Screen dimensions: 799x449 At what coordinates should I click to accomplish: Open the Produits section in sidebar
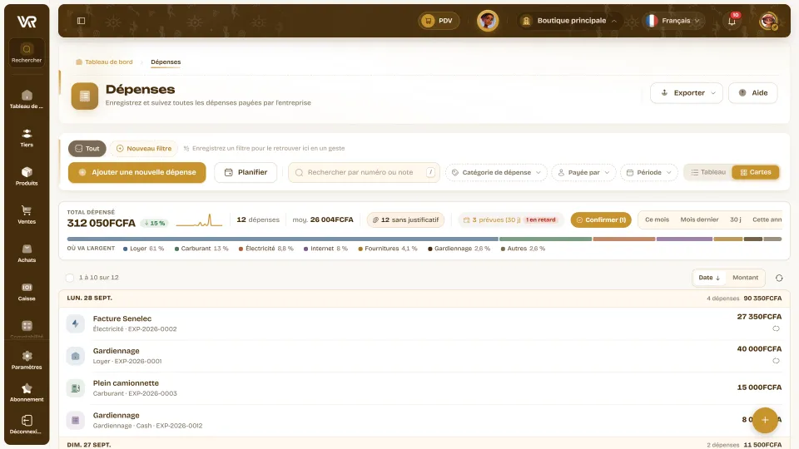(x=27, y=176)
